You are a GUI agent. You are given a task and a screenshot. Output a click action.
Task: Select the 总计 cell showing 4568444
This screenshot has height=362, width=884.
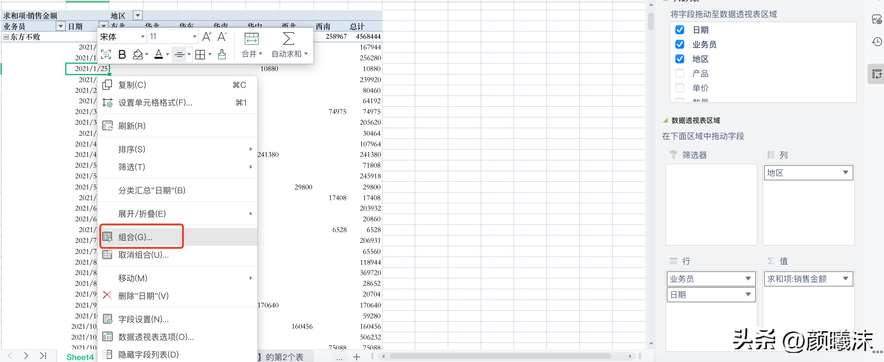point(365,37)
